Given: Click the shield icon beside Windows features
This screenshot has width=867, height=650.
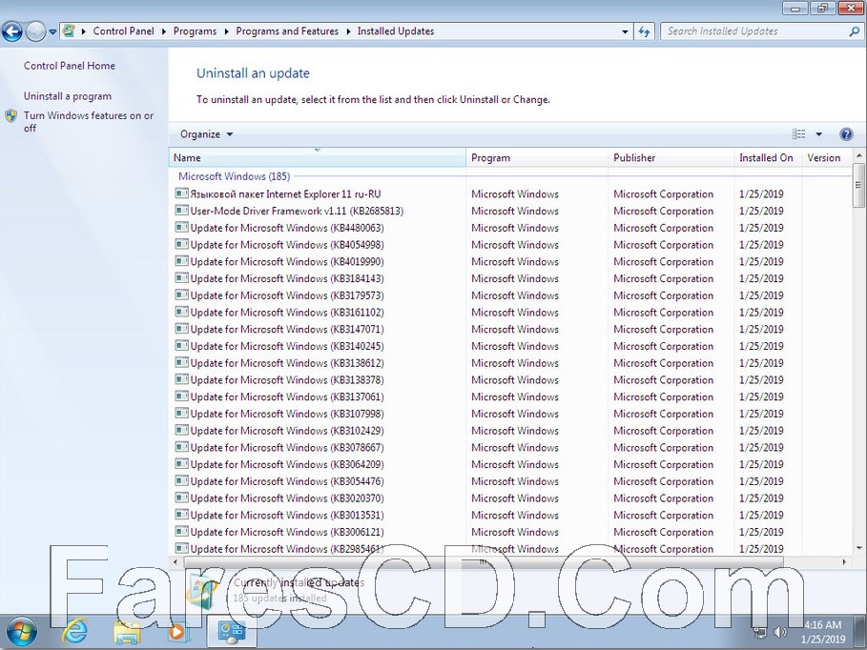Looking at the screenshot, I should click(x=11, y=116).
